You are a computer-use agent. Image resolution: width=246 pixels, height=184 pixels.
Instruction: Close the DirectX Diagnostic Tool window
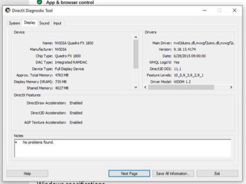coord(234,11)
